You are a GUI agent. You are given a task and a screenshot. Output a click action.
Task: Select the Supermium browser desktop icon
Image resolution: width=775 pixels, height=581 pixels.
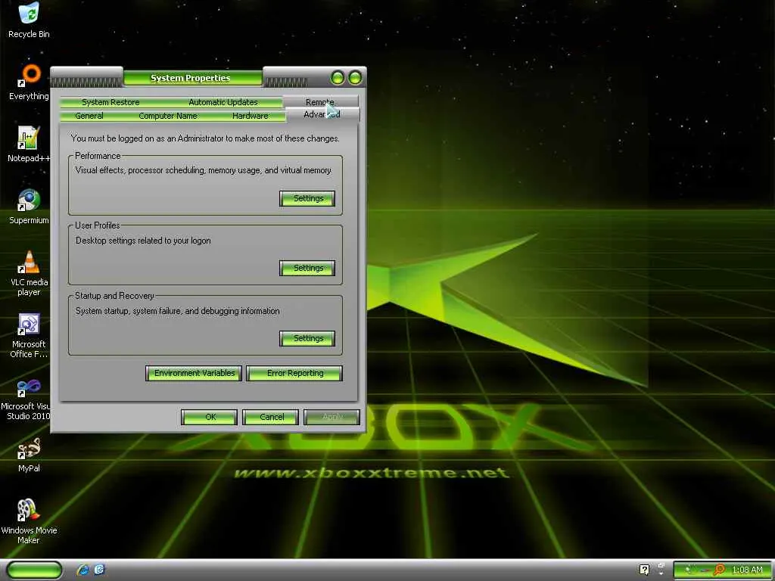(29, 206)
